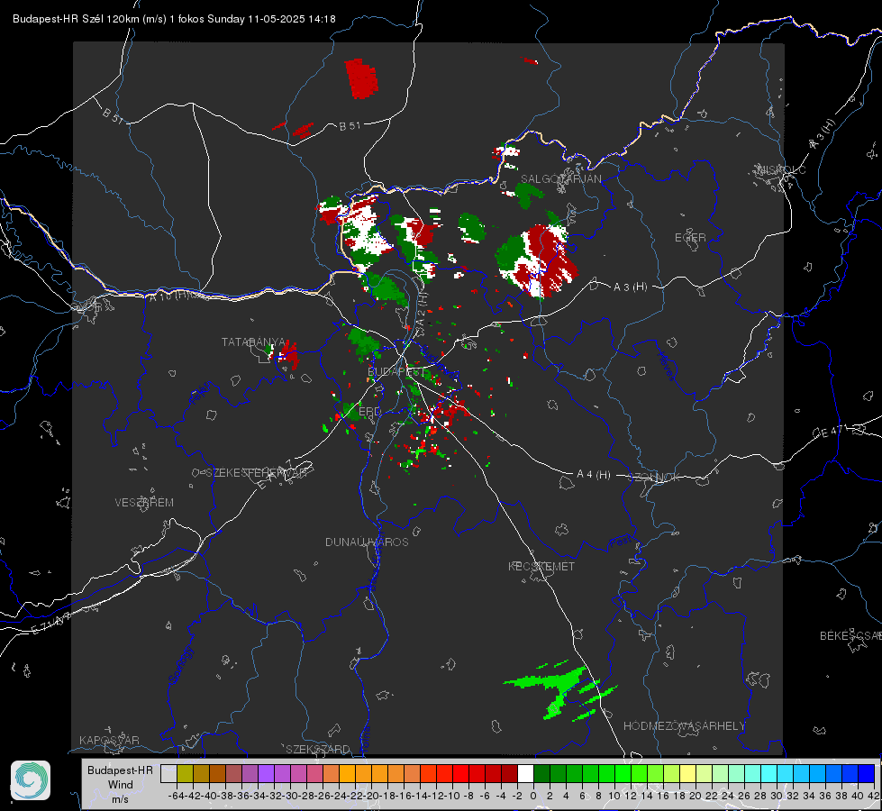Click the legend value label 42
The width and height of the screenshot is (882, 811).
pyautogui.click(x=874, y=796)
